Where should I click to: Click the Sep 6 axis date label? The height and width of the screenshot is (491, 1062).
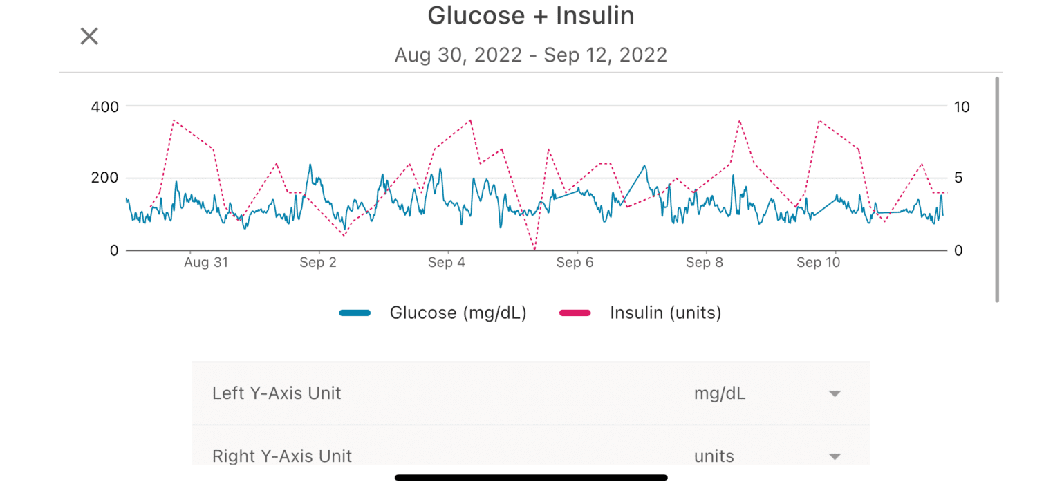click(x=575, y=262)
